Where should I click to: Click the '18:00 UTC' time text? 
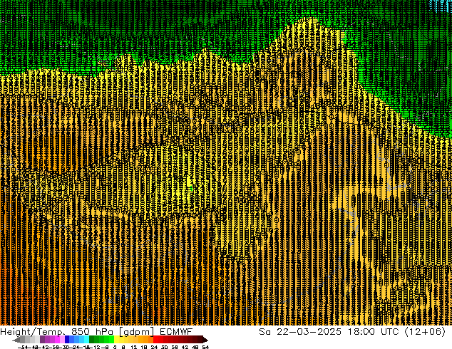coord(374,332)
